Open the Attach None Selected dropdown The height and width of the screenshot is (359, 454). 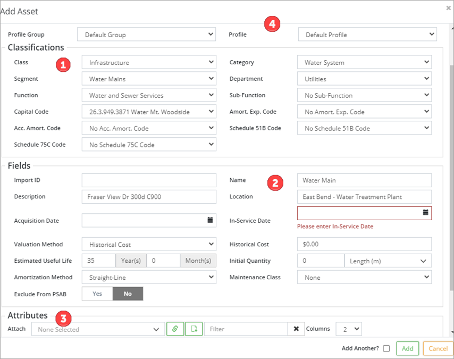tap(98, 329)
